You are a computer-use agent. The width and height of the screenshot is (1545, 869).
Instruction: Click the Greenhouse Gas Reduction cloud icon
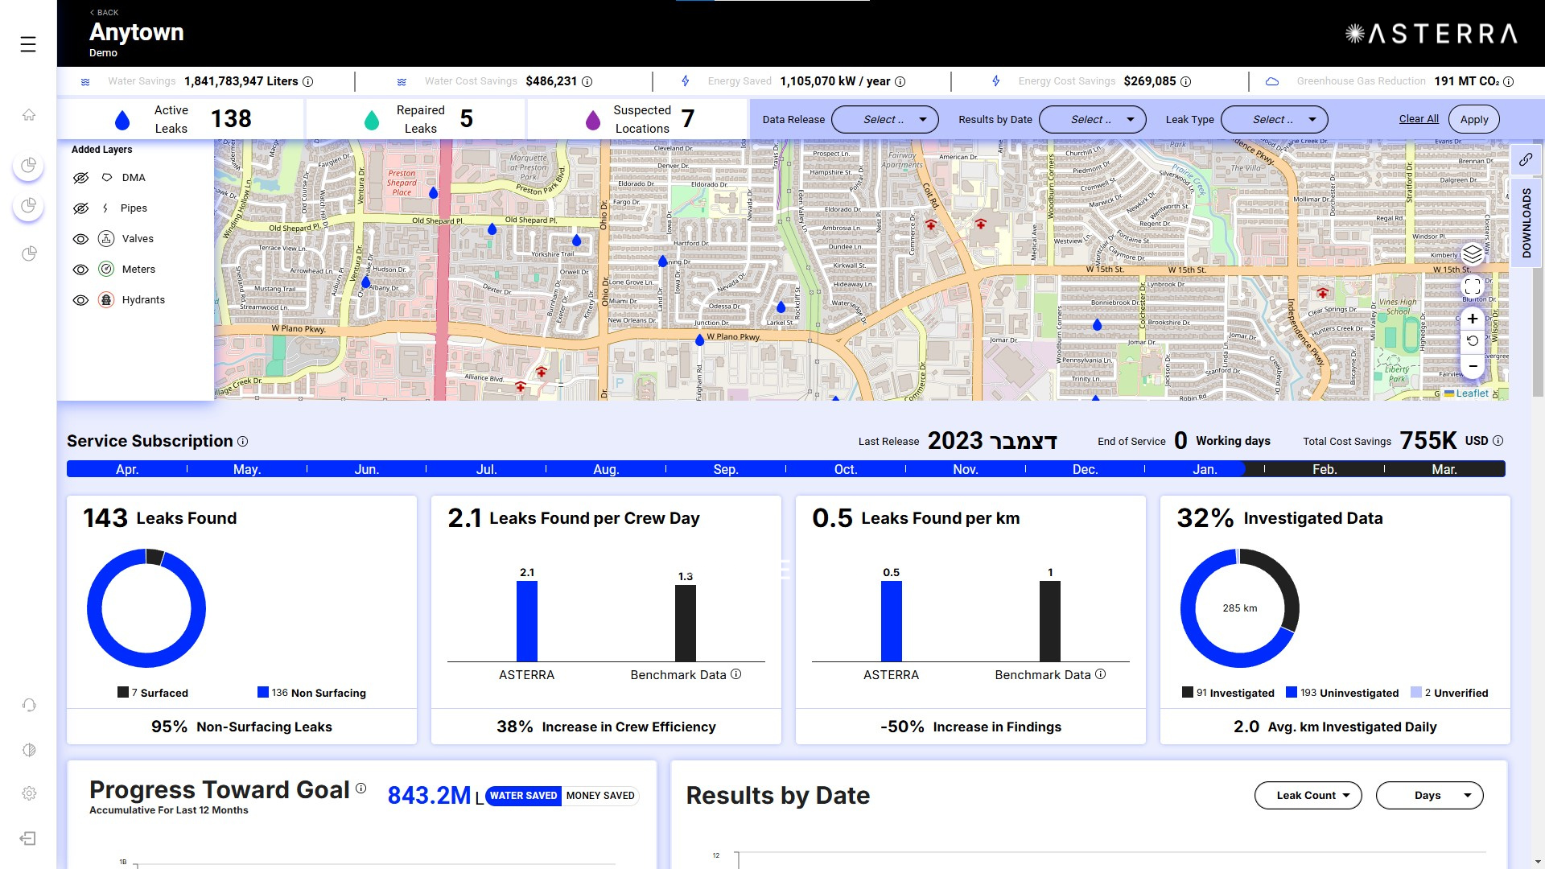click(x=1270, y=80)
